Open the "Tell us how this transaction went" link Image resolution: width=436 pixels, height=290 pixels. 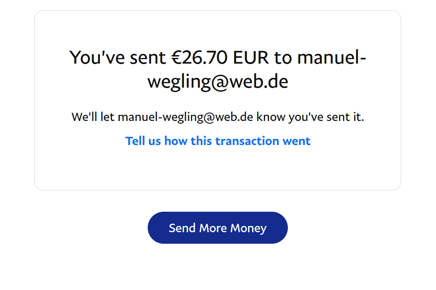(x=218, y=141)
